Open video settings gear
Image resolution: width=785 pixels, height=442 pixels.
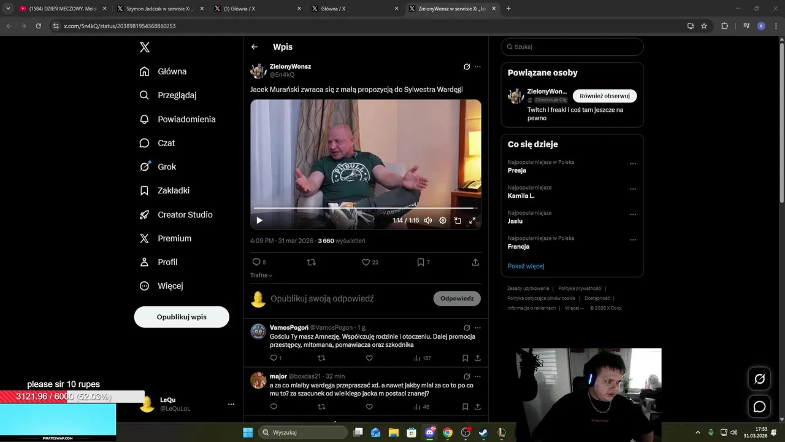tap(443, 220)
